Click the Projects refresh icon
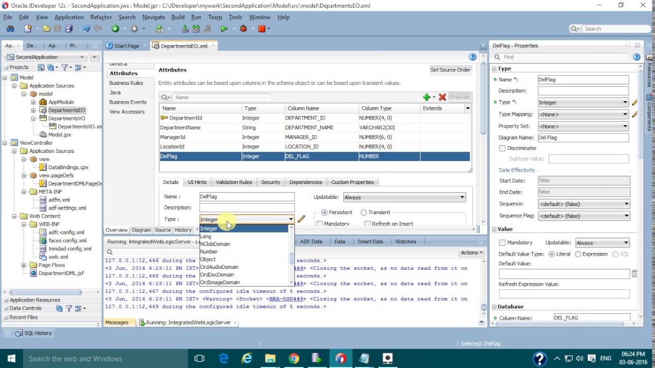Screen dimensions: 655x368 click(x=51, y=67)
